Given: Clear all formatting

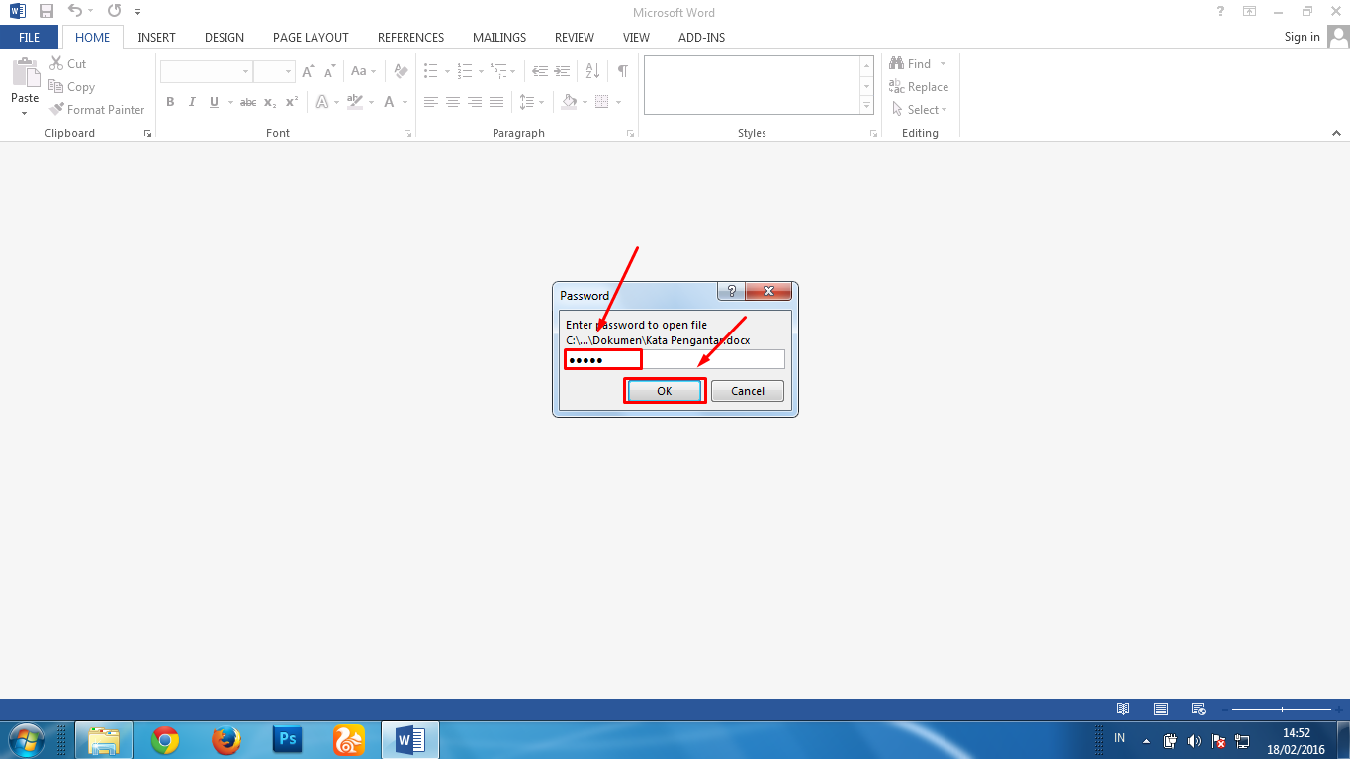Looking at the screenshot, I should 401,71.
